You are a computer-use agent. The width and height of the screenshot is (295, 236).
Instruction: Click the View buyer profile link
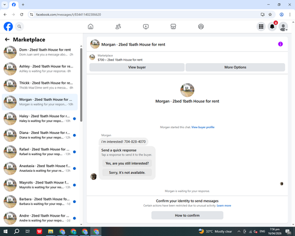pyautogui.click(x=203, y=127)
